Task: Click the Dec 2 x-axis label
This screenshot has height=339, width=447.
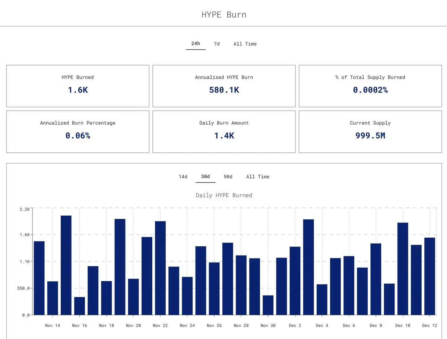Action: point(295,326)
